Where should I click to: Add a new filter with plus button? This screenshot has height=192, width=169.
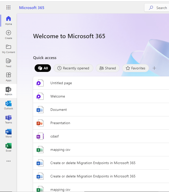pyautogui.click(x=154, y=68)
